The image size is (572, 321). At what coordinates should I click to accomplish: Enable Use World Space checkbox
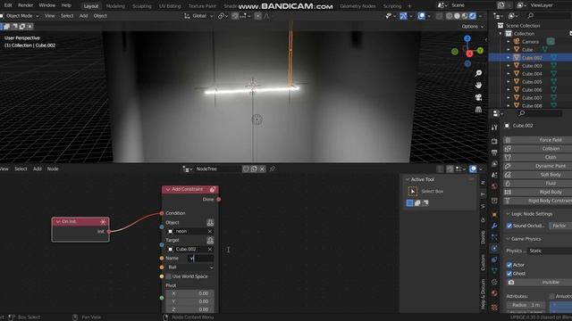pos(169,276)
